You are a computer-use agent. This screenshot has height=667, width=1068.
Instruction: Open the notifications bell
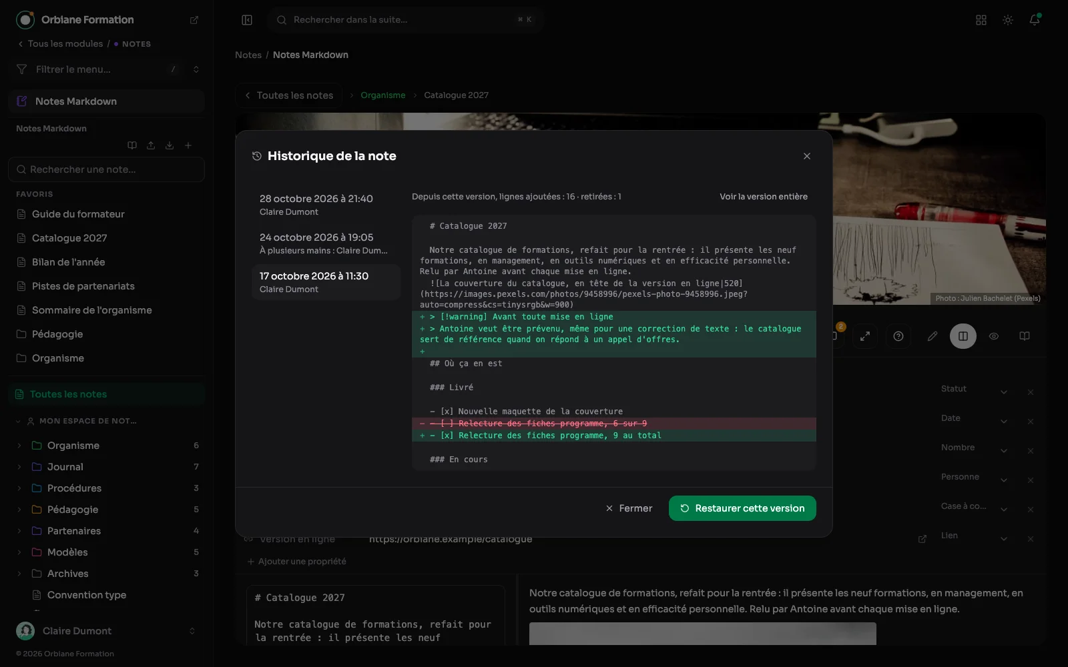[x=1035, y=20]
